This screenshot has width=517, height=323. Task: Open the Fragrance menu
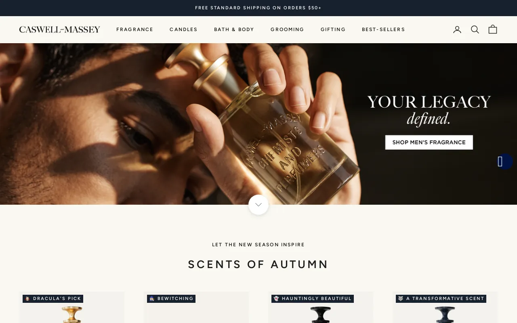tap(135, 29)
